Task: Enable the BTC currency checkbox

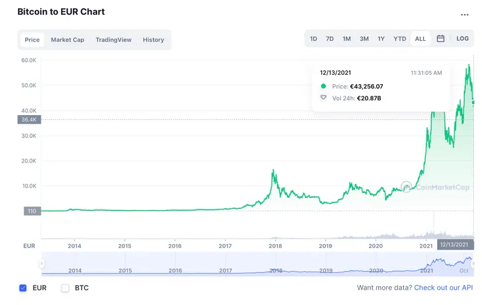Action: tap(66, 288)
